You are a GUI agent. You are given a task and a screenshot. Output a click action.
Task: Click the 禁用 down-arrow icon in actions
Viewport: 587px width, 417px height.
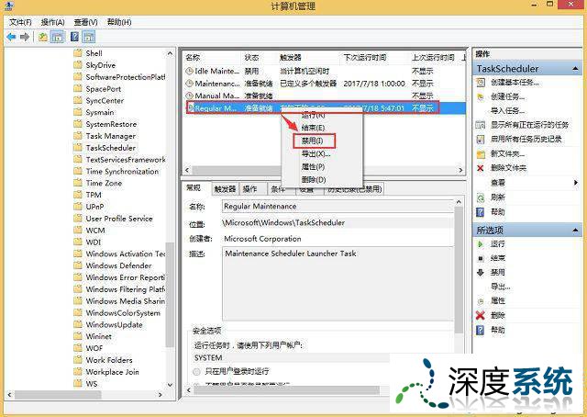[481, 272]
